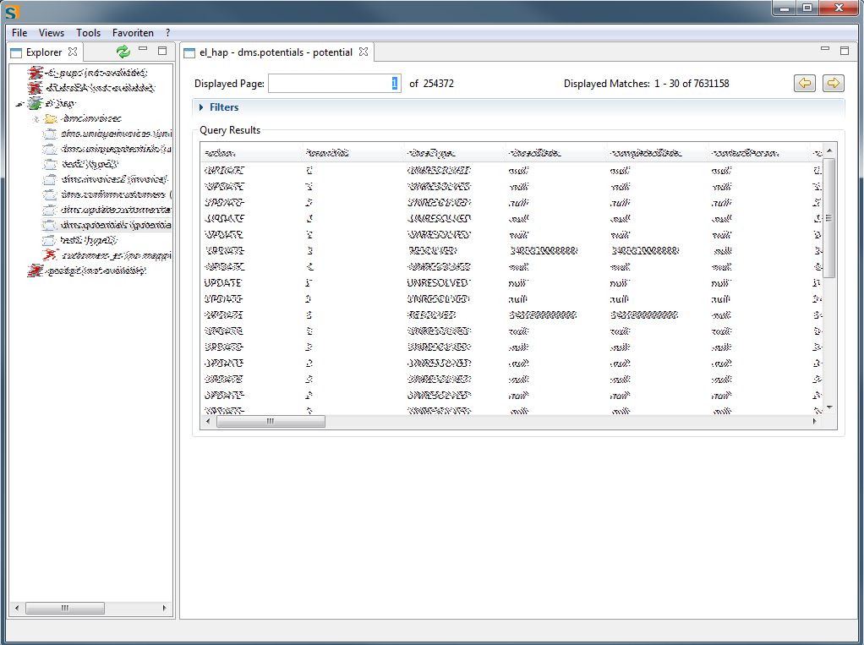Click the red customers_es no-mapping icon

tap(50, 255)
